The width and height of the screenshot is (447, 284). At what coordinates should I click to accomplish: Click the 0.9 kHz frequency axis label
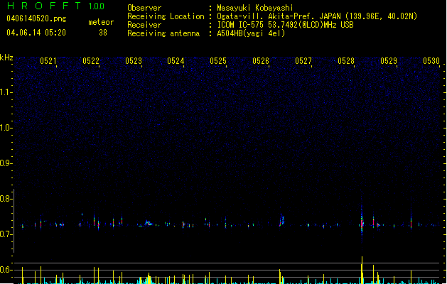click(6, 163)
